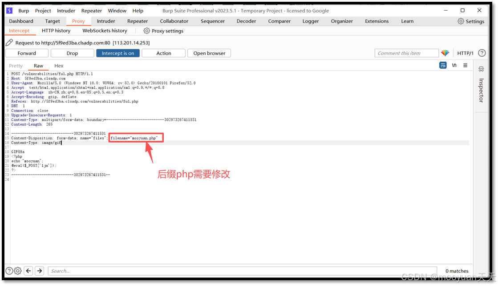Click the HTTP/1 protocol label
Image resolution: width=498 pixels, height=286 pixels.
pyautogui.click(x=465, y=53)
